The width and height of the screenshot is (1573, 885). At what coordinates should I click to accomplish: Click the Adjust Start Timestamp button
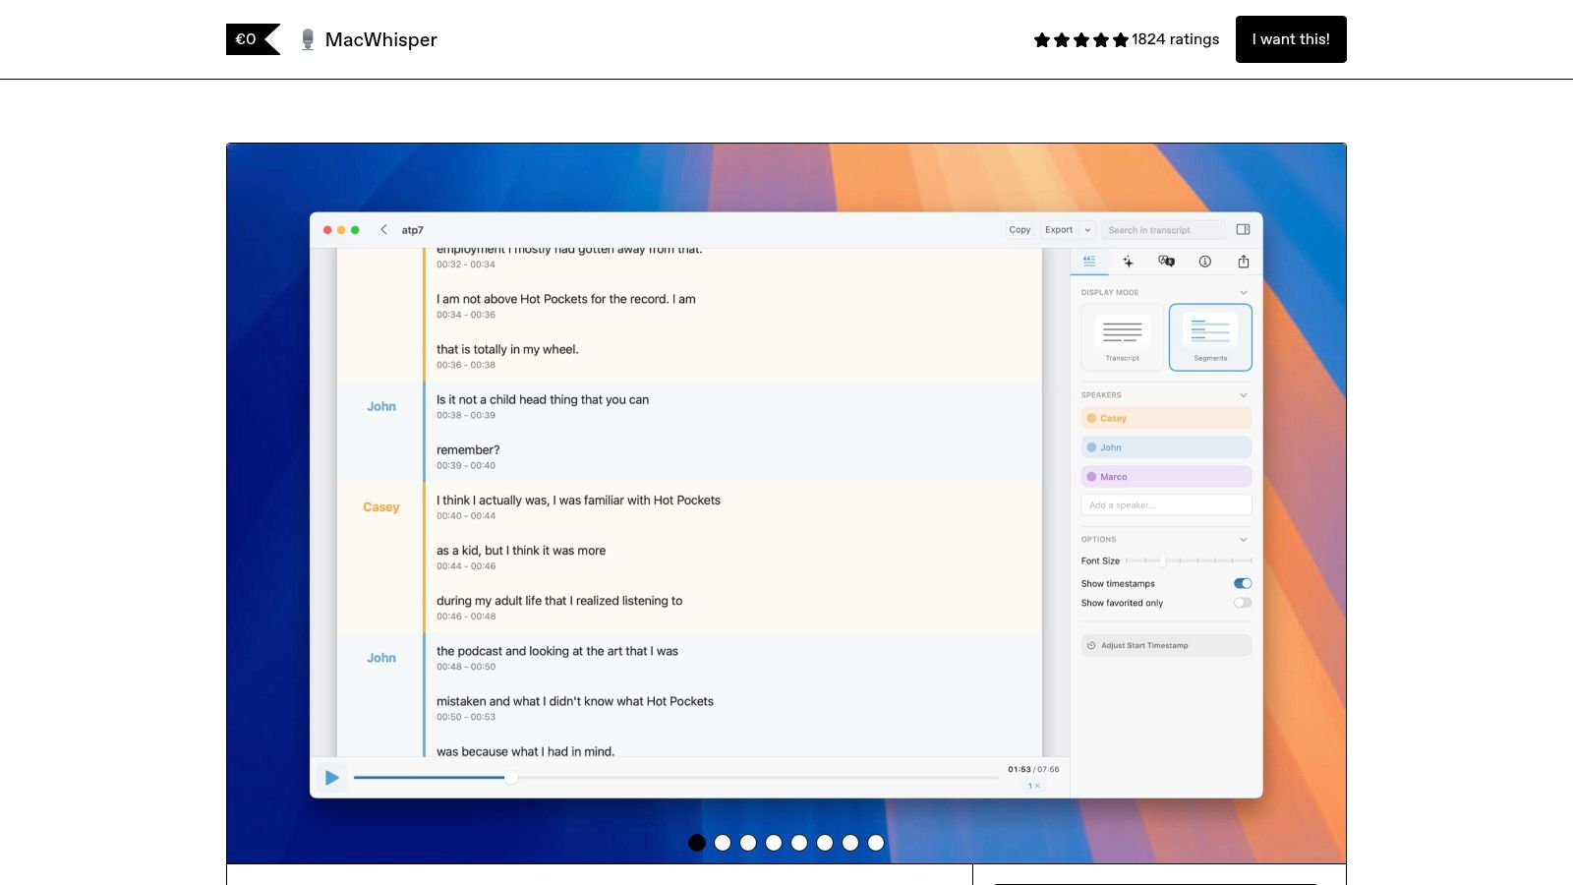click(1166, 646)
